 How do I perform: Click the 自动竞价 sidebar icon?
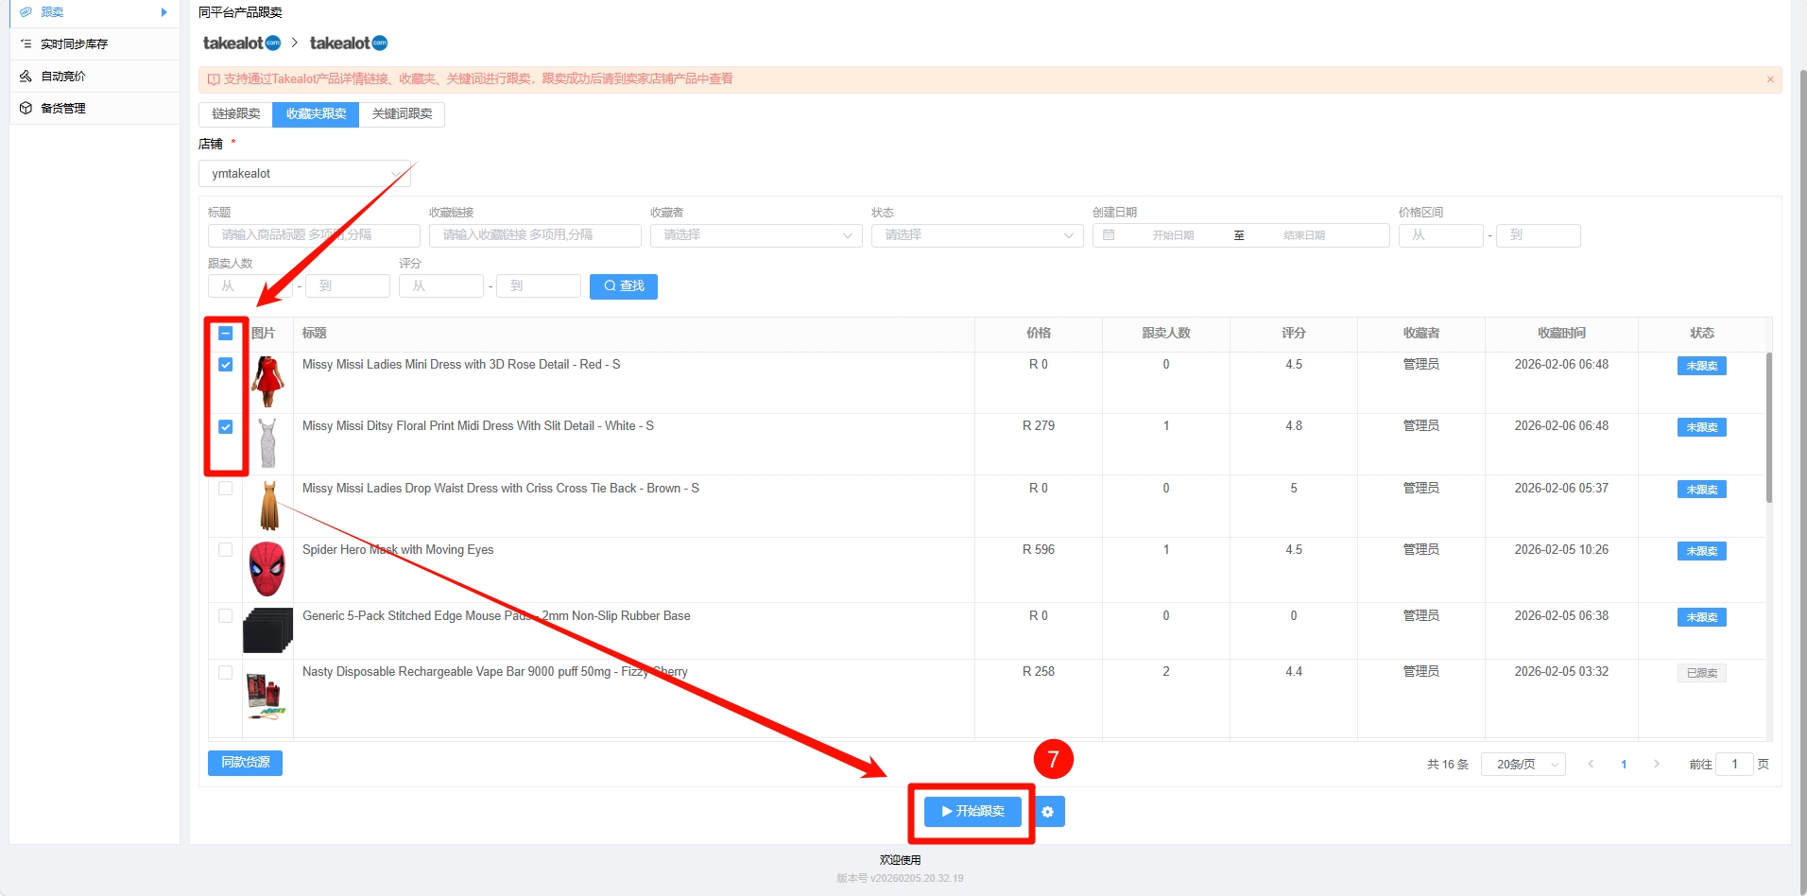click(x=26, y=77)
